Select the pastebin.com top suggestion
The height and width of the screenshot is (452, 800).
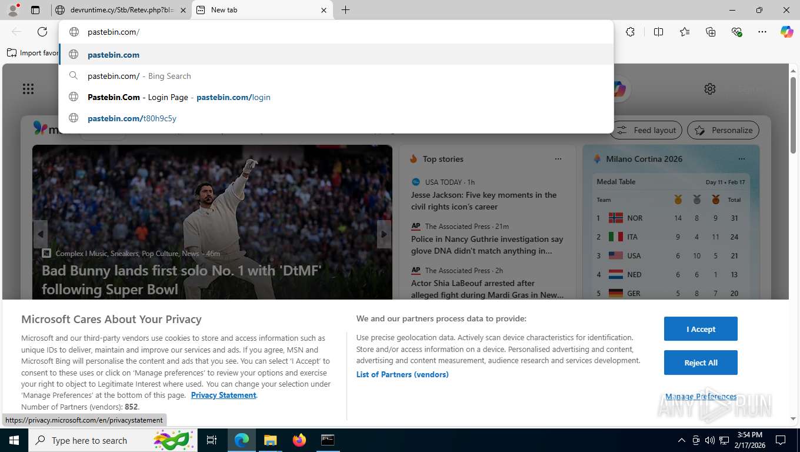click(x=336, y=55)
